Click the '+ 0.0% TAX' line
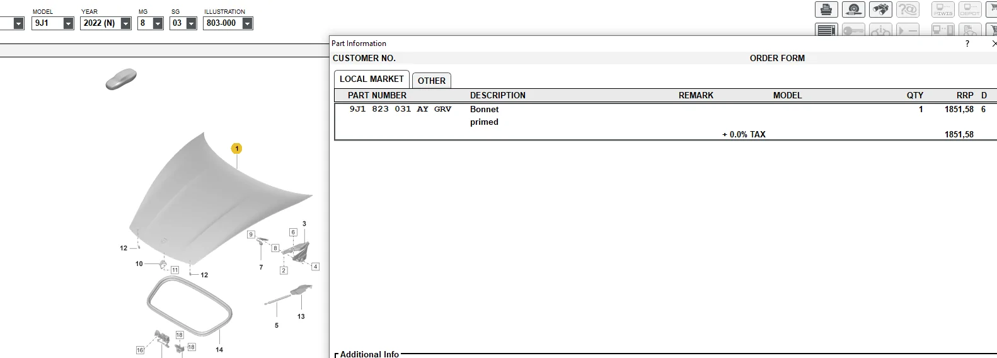Image resolution: width=997 pixels, height=358 pixels. (744, 134)
